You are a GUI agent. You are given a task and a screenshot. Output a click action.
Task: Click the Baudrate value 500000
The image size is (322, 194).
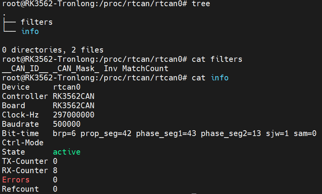[67, 124]
